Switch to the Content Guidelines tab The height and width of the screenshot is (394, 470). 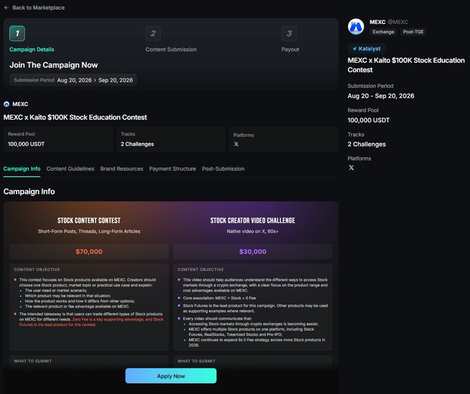(70, 169)
